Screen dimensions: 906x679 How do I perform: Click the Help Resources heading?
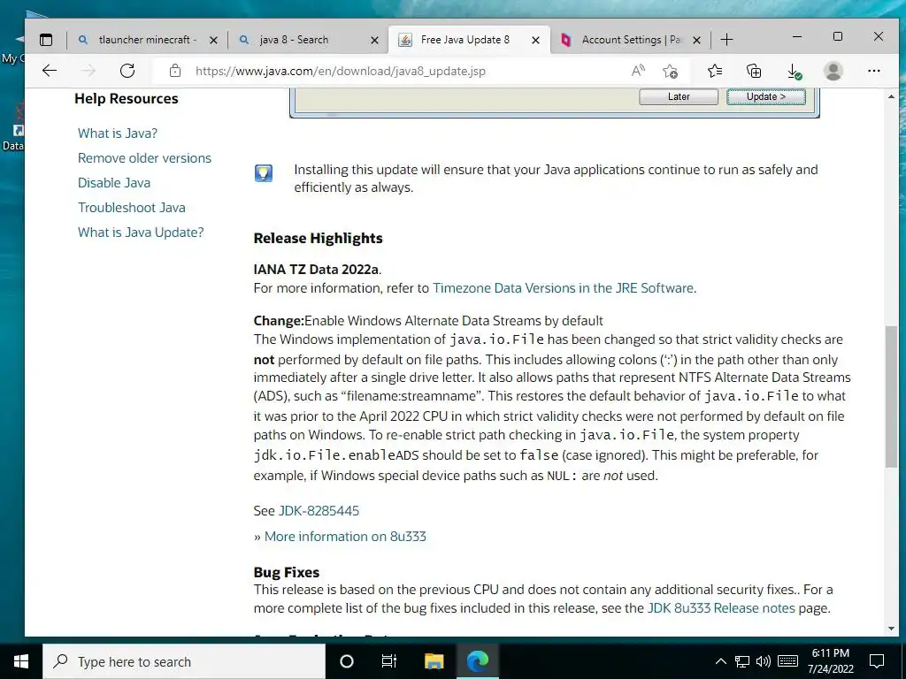pyautogui.click(x=126, y=99)
